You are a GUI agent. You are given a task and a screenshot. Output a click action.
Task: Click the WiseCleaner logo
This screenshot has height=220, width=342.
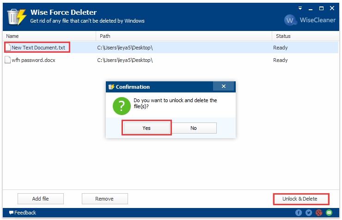tap(310, 20)
